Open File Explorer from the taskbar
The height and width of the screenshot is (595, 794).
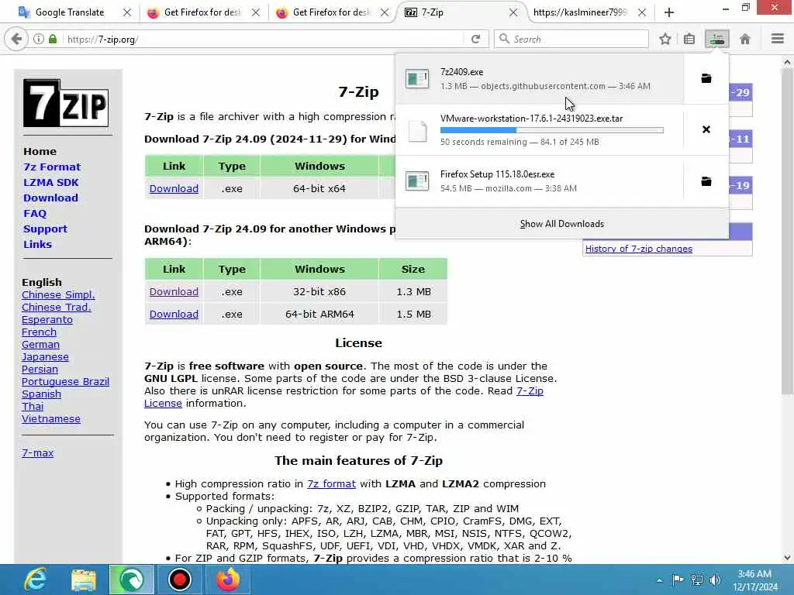(x=83, y=580)
